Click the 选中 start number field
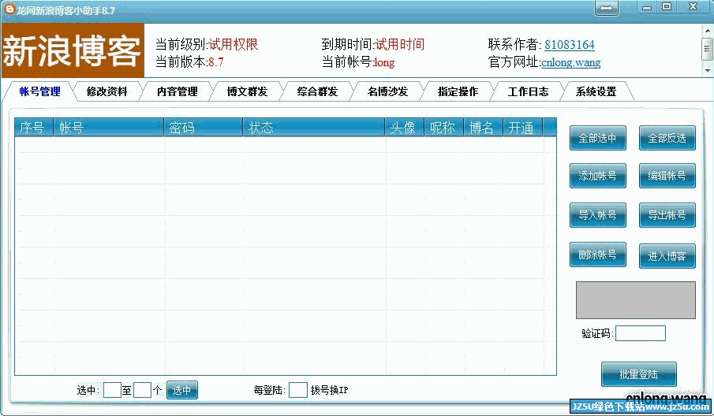The height and width of the screenshot is (416, 714). (112, 390)
